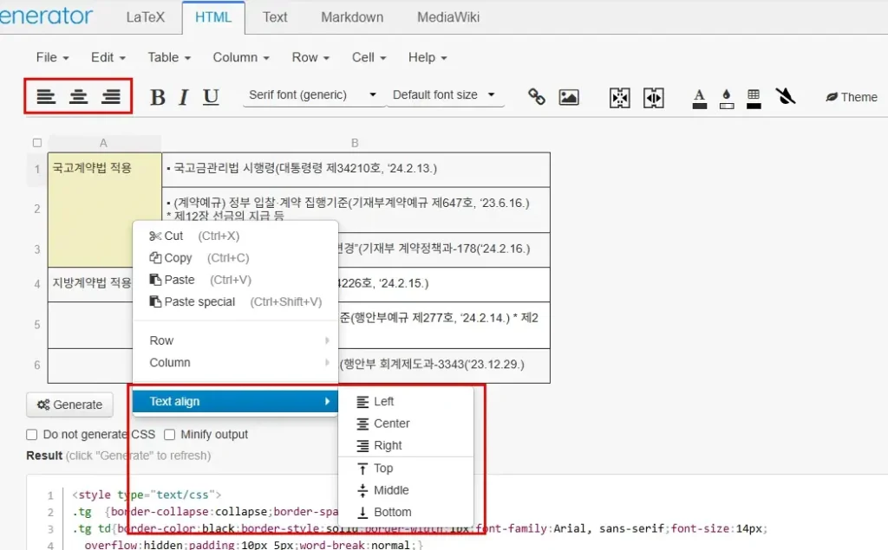Choose Paste special from the context menu
The image size is (888, 550).
click(x=199, y=301)
